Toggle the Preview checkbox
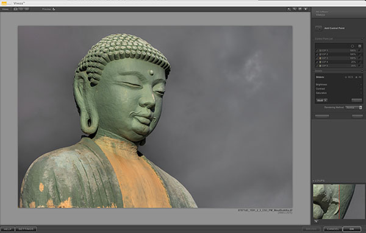Image resolution: width=366 pixels, height=233 pixels. (x=54, y=9)
